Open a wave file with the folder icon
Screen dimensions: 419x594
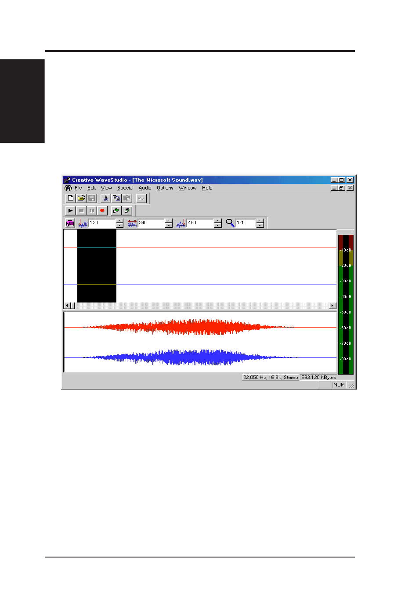point(81,198)
